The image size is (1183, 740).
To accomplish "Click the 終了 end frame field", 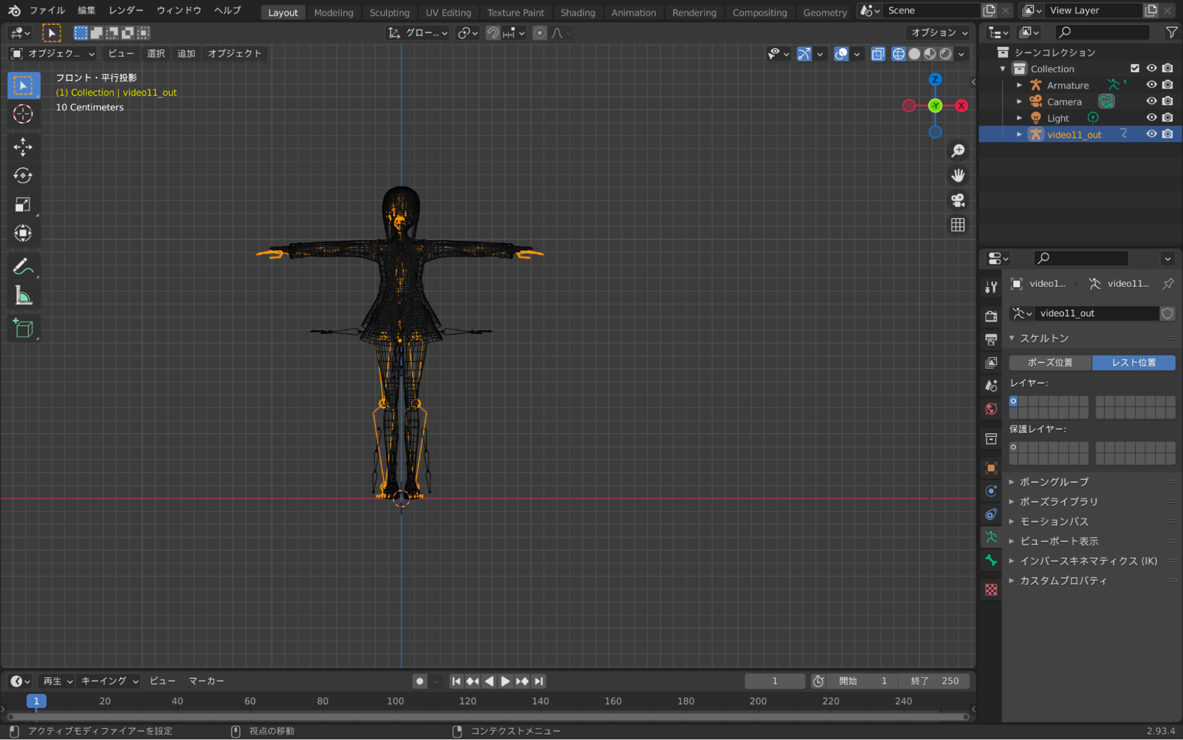I will point(934,681).
